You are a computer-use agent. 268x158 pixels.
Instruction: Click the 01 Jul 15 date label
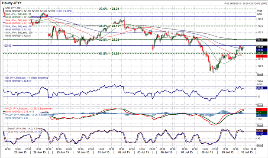pyautogui.click(x=104, y=152)
